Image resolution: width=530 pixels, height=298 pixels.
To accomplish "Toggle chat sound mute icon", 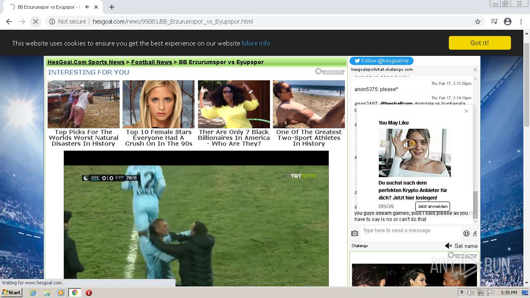I will click(x=448, y=246).
